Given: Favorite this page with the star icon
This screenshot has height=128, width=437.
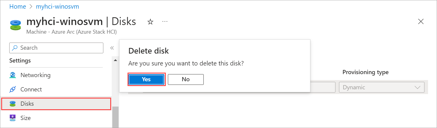Looking at the screenshot, I should click(x=151, y=22).
